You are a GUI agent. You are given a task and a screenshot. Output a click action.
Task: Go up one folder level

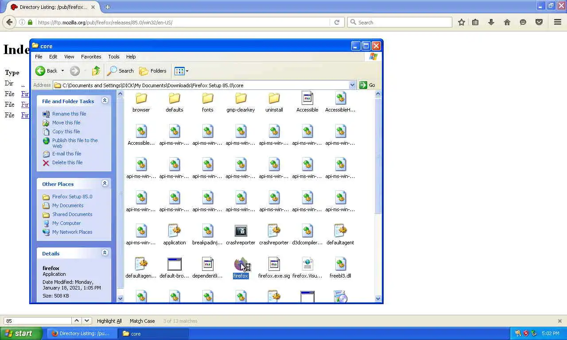coord(96,71)
